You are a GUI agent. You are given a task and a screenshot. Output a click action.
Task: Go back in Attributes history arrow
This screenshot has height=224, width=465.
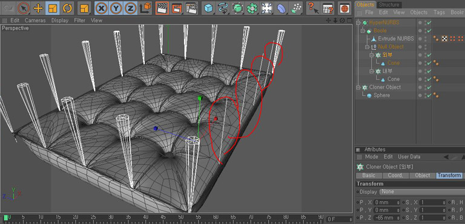coord(446,157)
